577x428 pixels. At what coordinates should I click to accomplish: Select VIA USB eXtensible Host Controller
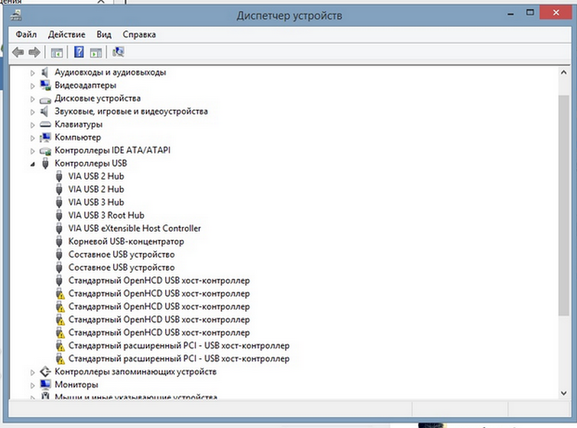click(134, 228)
